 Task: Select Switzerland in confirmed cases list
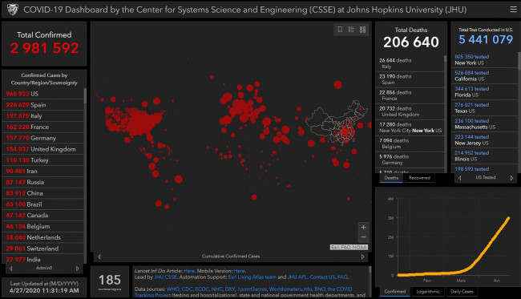pyautogui.click(x=43, y=248)
